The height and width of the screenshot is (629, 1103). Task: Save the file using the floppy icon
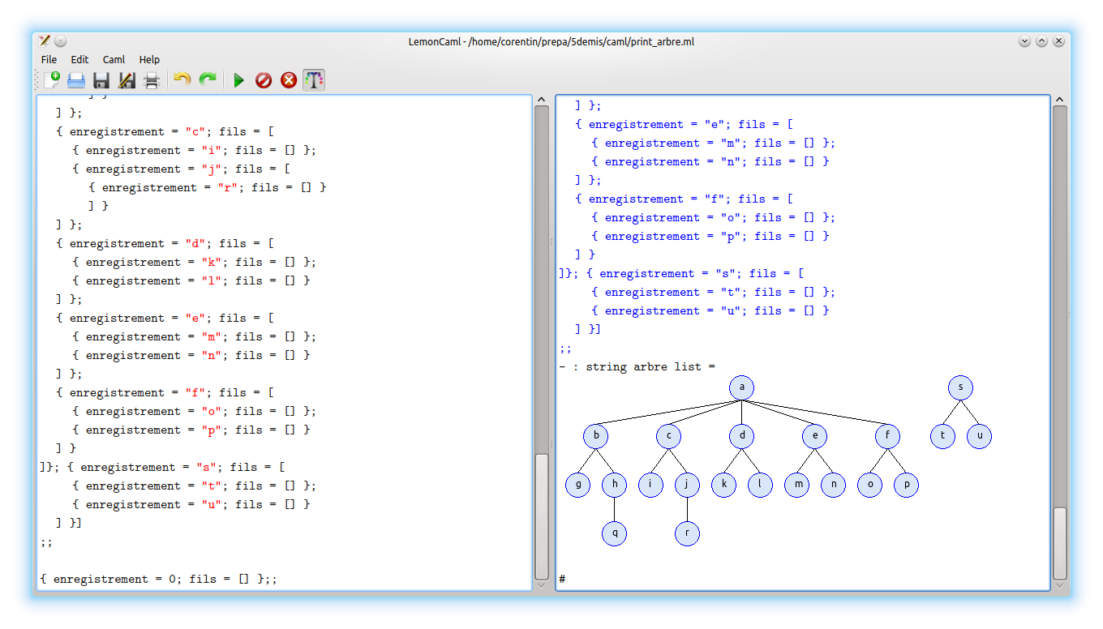click(x=101, y=80)
